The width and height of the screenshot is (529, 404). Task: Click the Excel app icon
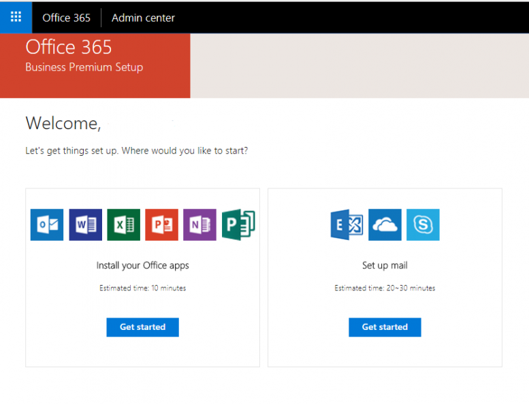[123, 224]
